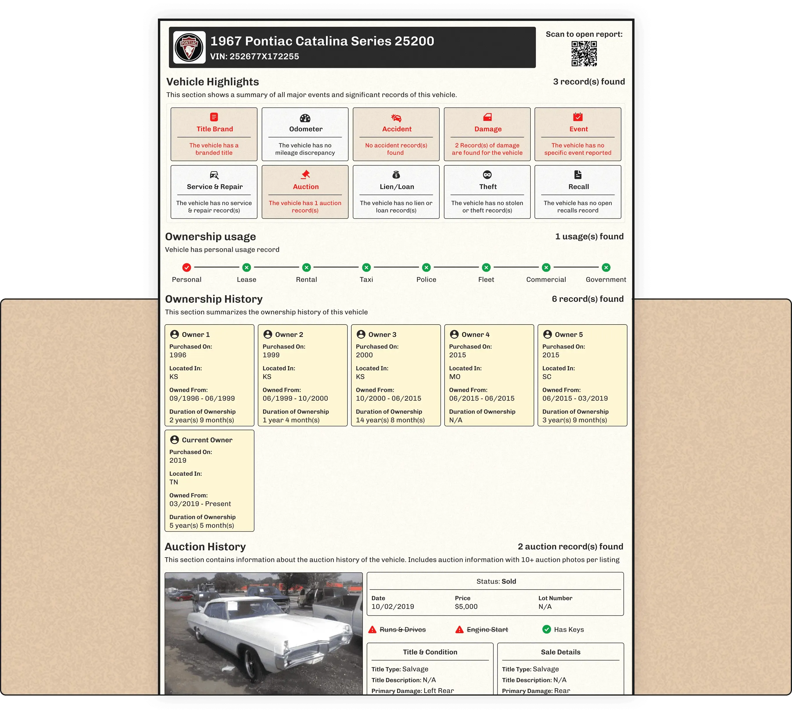Select the Title Brand document icon
792x713 pixels.
[x=214, y=117]
